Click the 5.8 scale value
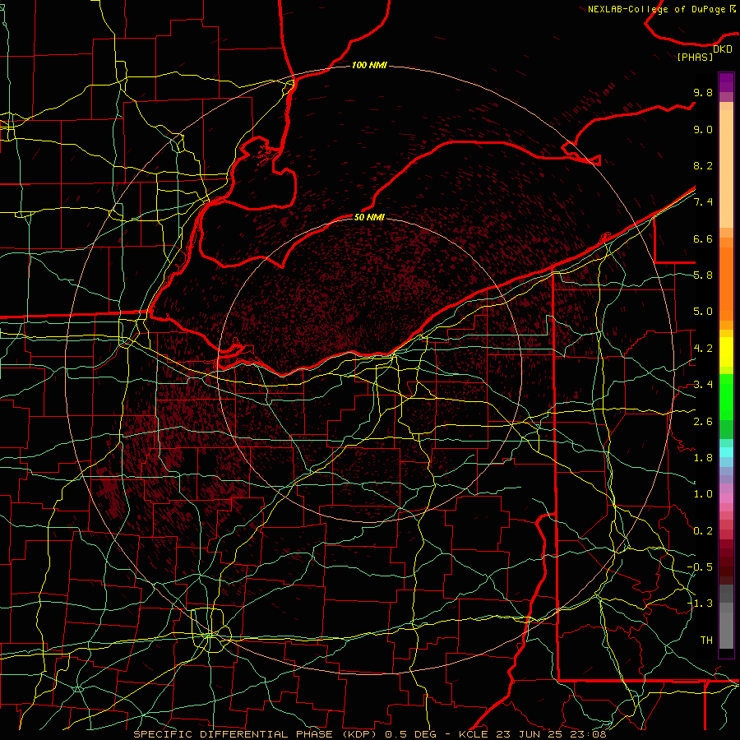Viewport: 740px width, 740px height. coord(703,275)
